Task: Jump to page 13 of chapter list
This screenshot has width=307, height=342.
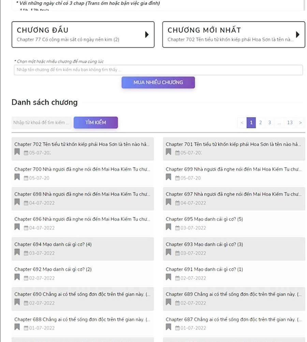Action: (290, 123)
